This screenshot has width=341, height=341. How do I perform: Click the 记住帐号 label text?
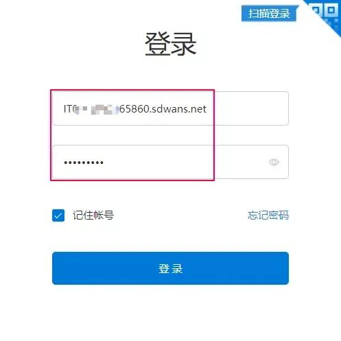click(x=93, y=215)
